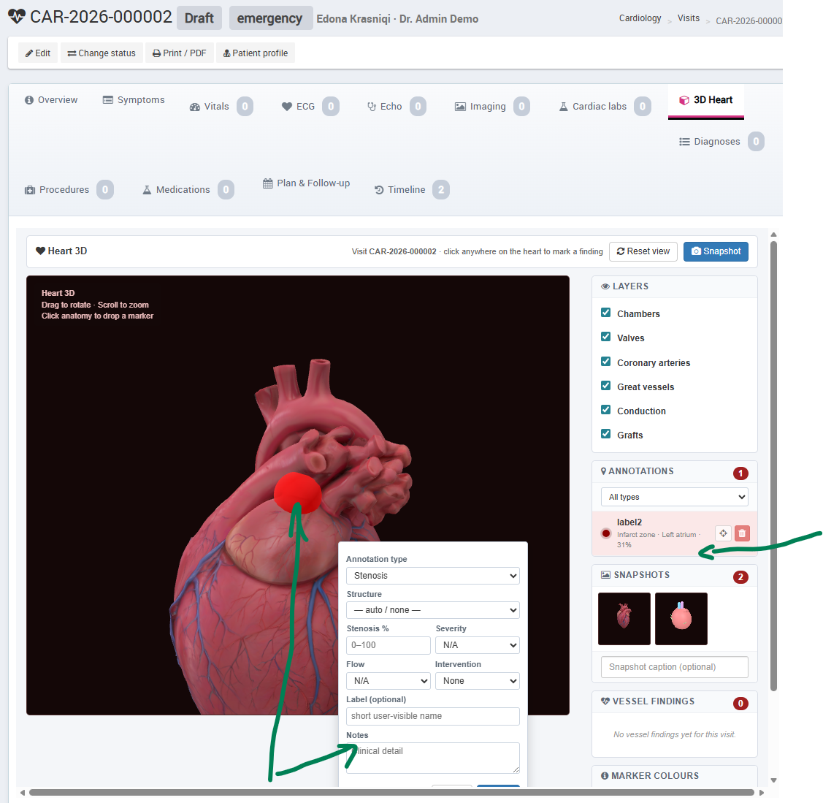Click Print / PDF button
The height and width of the screenshot is (803, 823).
click(x=180, y=53)
